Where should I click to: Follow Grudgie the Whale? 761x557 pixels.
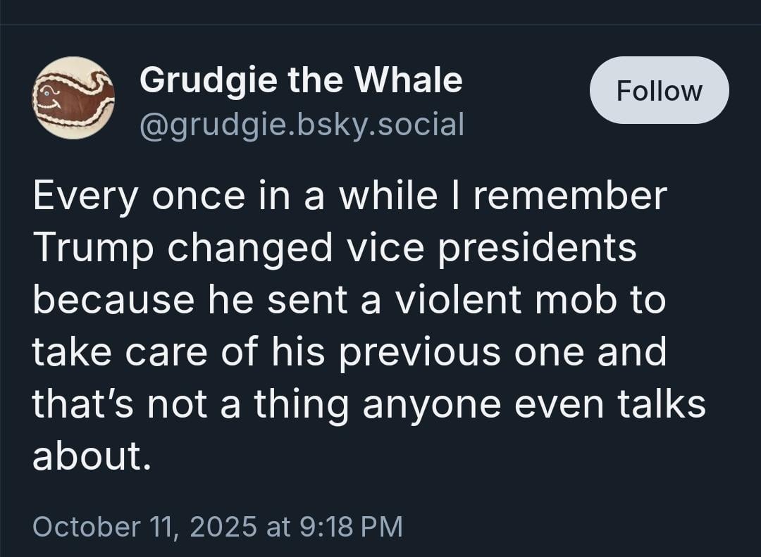click(659, 91)
